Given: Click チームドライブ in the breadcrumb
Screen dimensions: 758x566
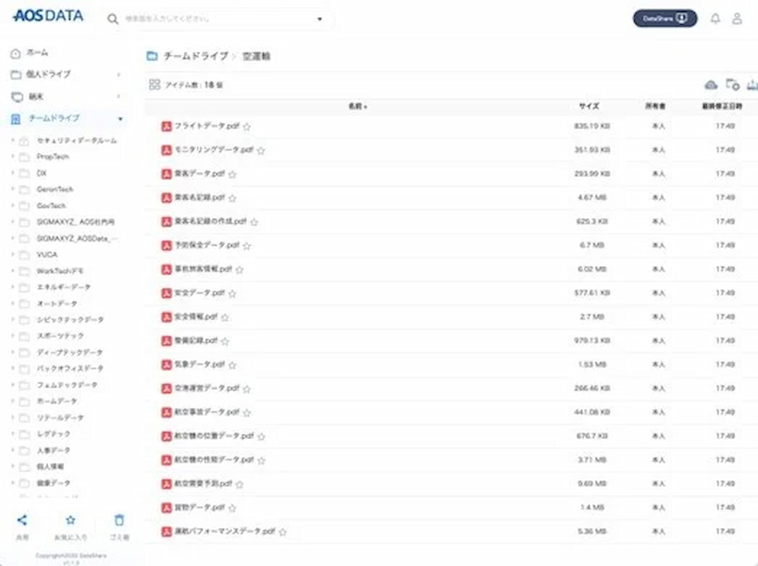Looking at the screenshot, I should [196, 56].
